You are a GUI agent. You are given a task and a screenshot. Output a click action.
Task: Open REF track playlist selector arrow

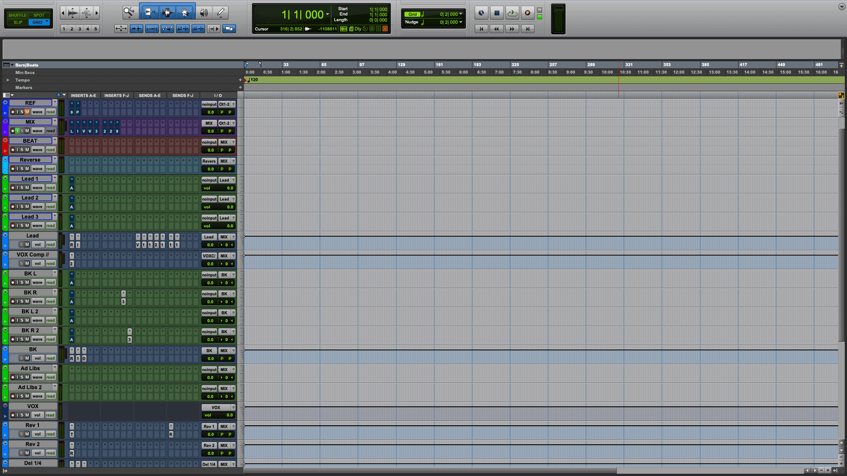click(x=55, y=103)
